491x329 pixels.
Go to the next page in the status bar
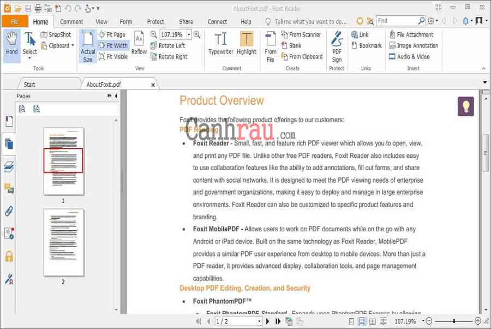[x=267, y=321]
